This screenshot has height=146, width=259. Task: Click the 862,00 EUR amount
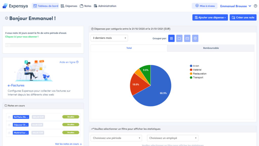(x=38, y=117)
